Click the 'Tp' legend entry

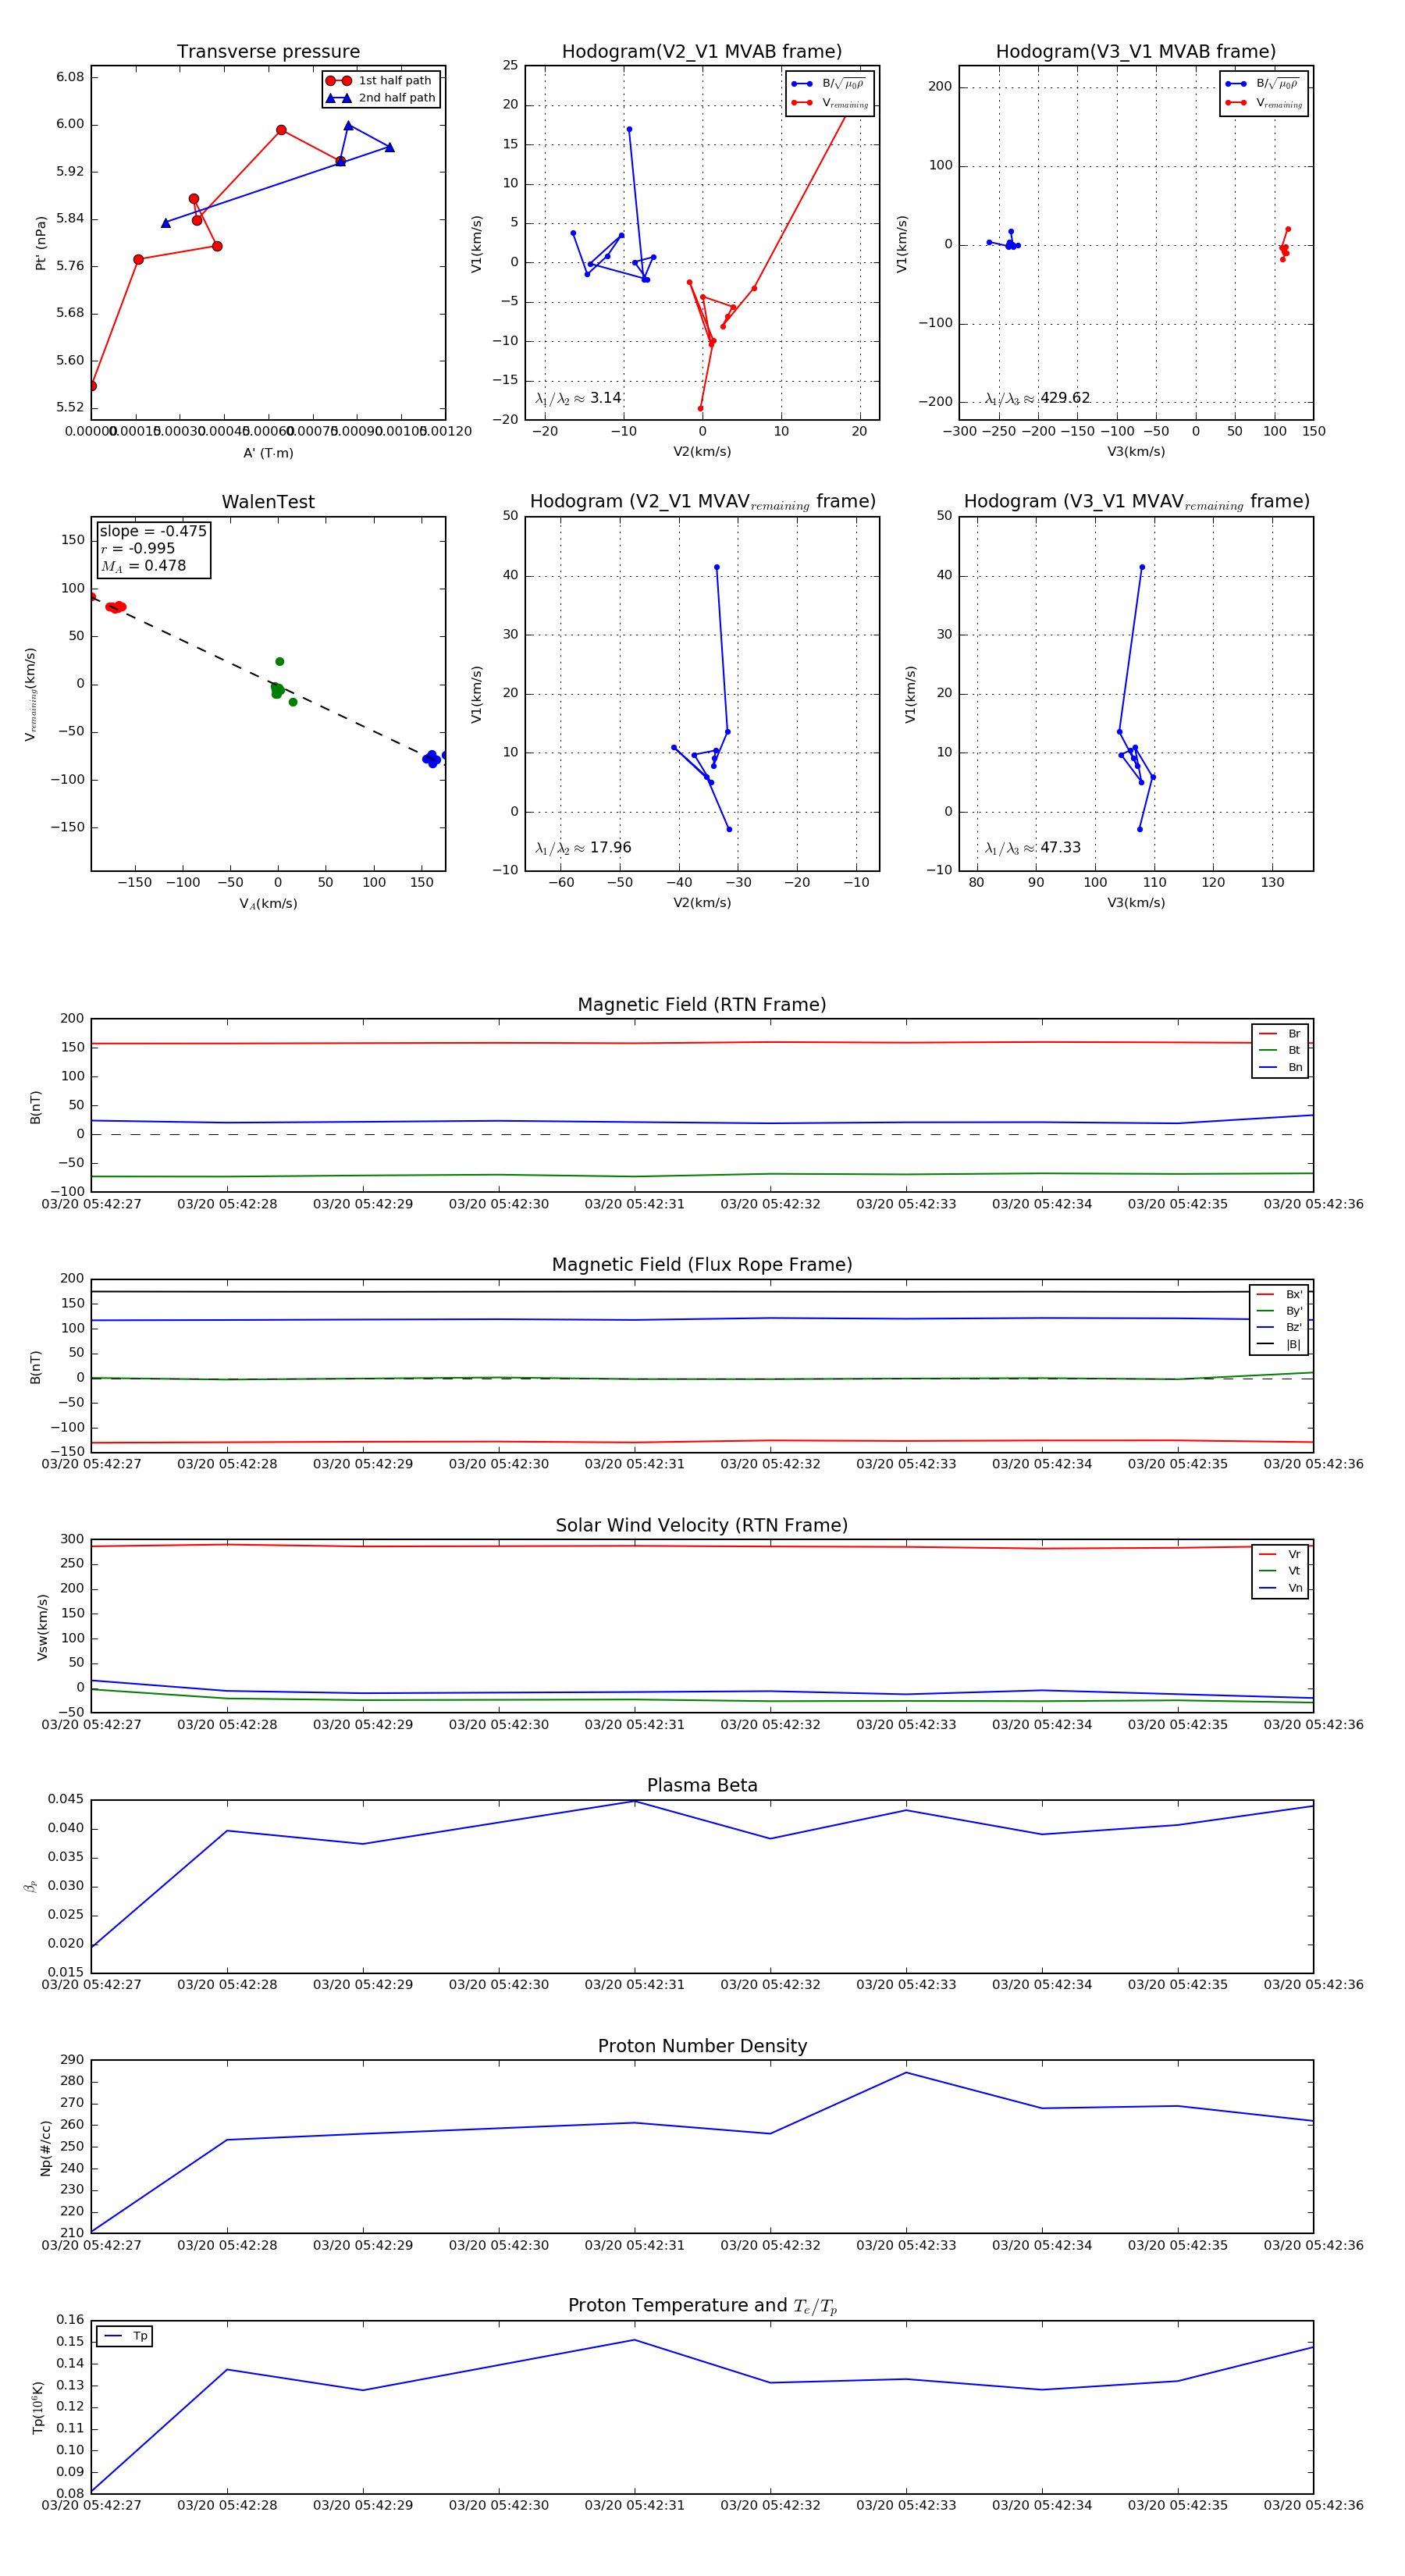click(x=126, y=2337)
